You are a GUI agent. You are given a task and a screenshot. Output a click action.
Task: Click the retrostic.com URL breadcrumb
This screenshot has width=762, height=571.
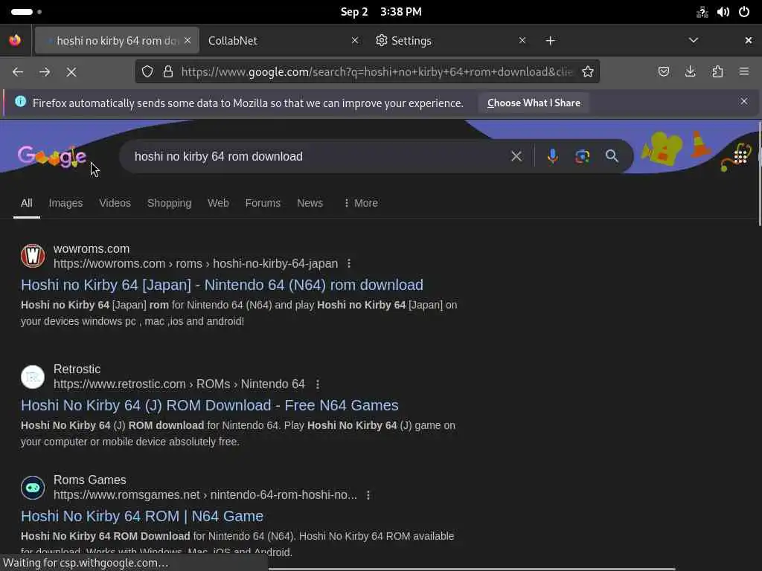[179, 384]
